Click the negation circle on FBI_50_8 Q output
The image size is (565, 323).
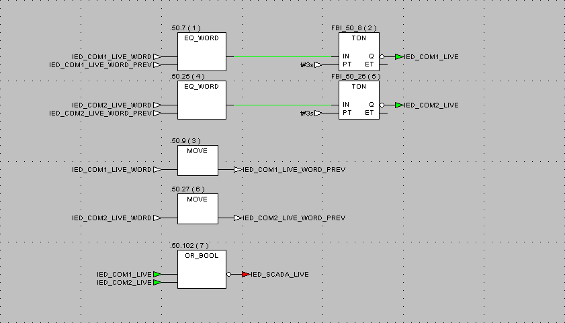382,57
